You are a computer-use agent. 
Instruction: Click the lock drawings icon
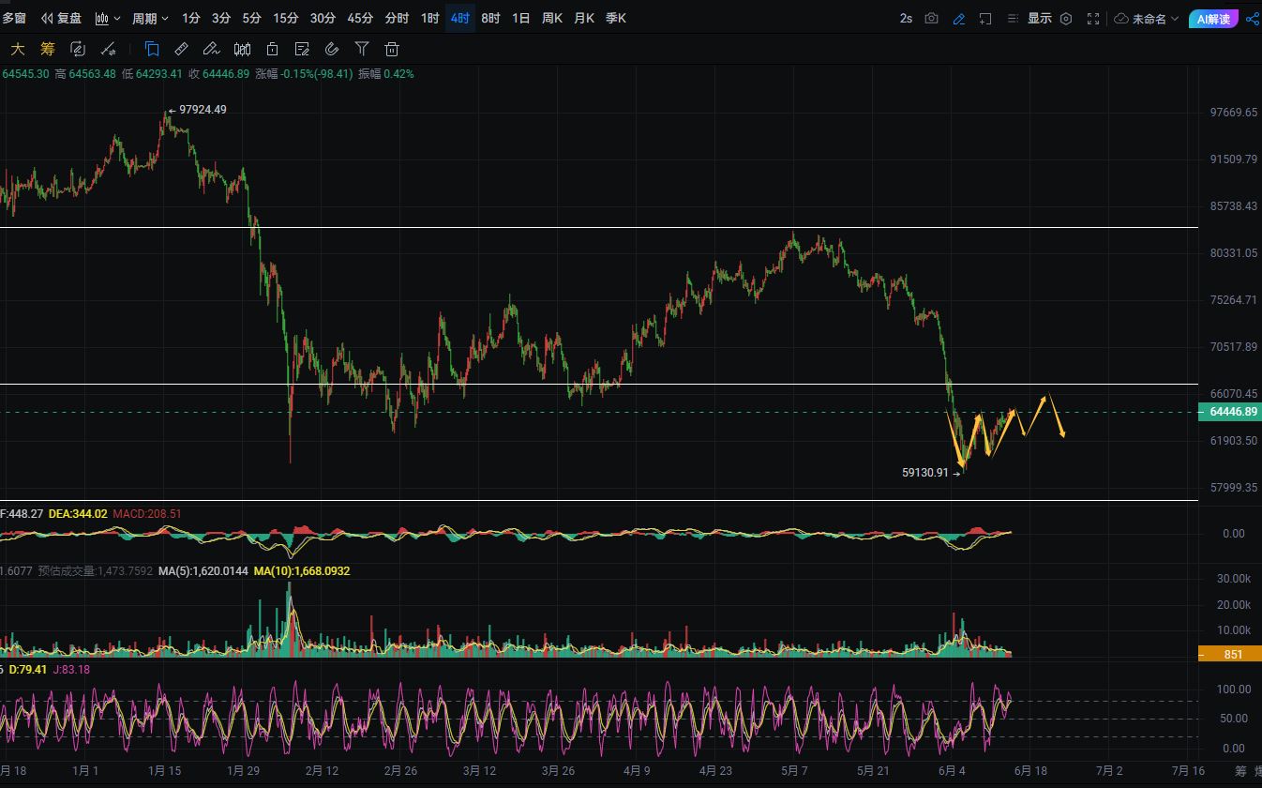[272, 49]
